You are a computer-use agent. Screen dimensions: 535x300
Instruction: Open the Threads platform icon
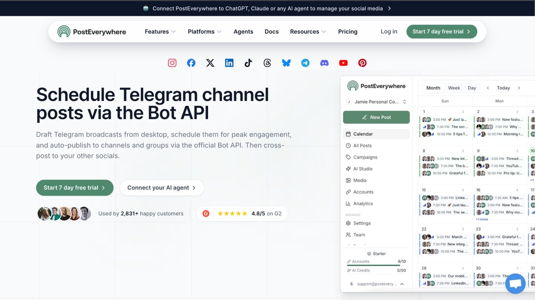point(267,63)
